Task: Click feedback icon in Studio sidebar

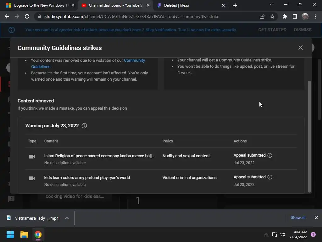Action: [x=11, y=199]
